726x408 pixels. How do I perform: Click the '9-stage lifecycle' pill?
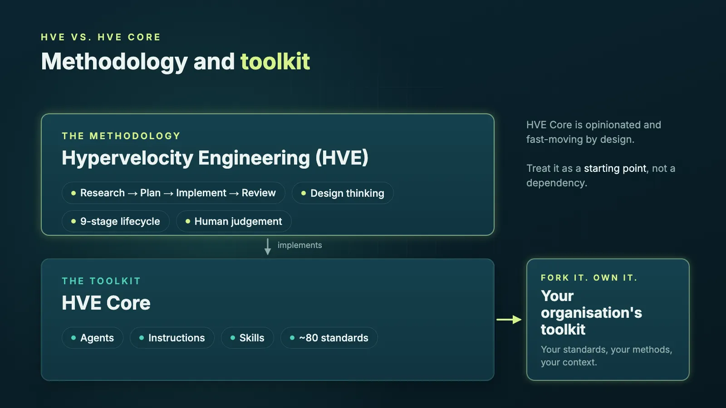[116, 221]
